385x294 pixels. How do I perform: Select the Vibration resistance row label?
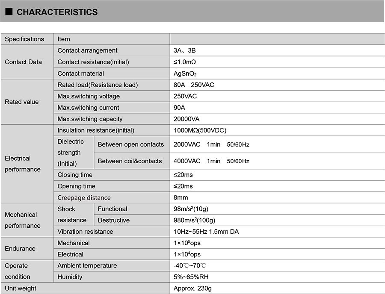pos(85,232)
